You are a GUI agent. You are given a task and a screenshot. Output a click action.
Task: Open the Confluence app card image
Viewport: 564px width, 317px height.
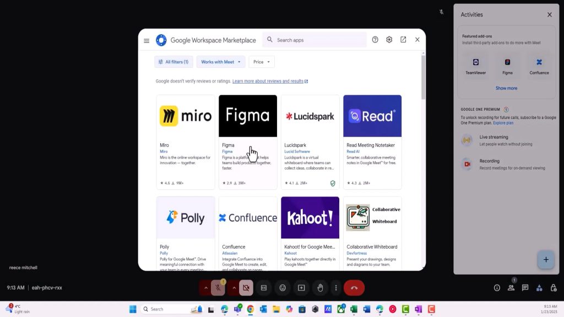tap(248, 217)
